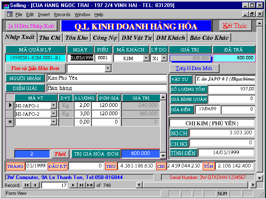The width and height of the screenshot is (266, 199).
Task: Open the Window menu
Action: click(x=82, y=15)
